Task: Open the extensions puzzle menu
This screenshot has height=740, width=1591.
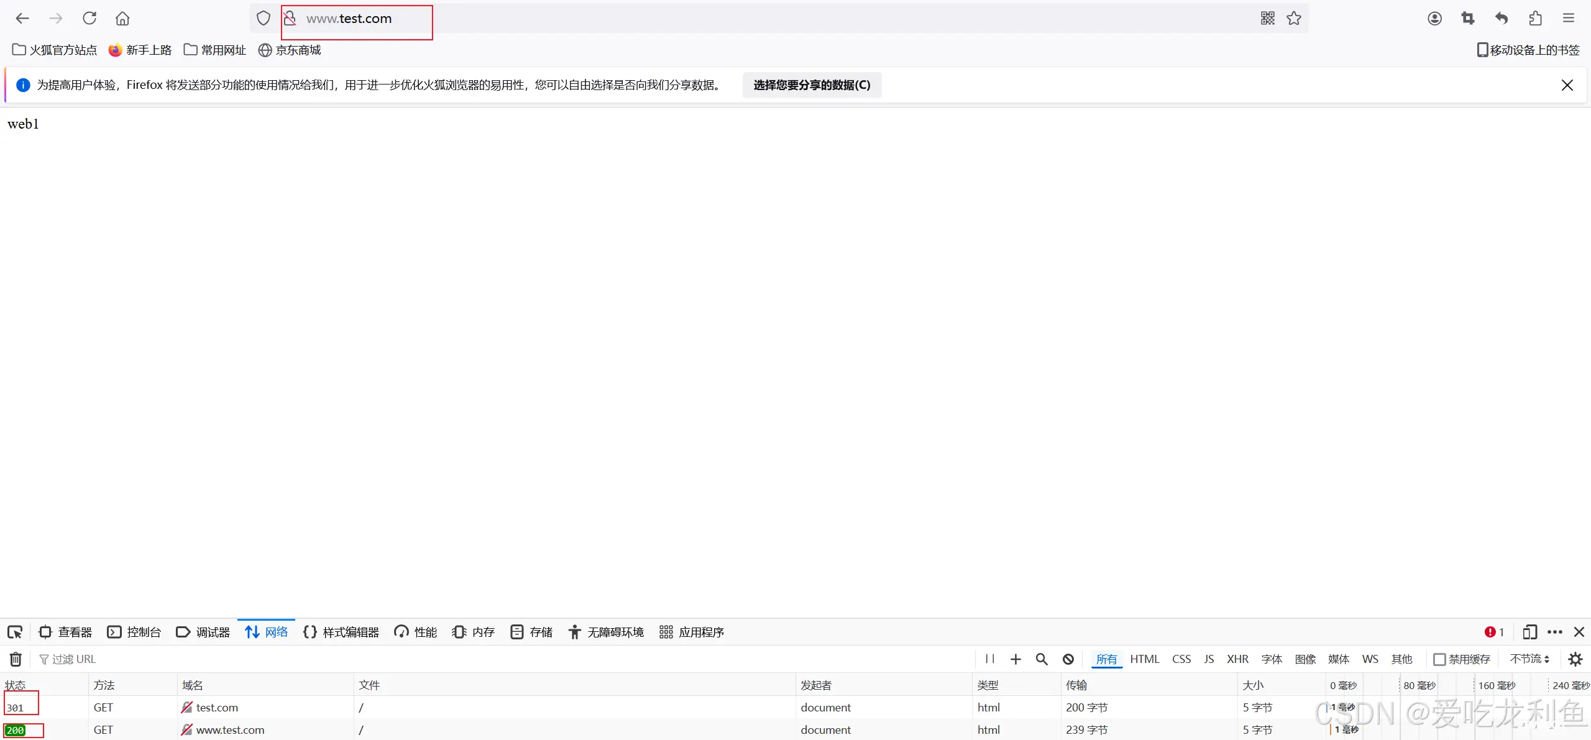Action: pos(1535,19)
